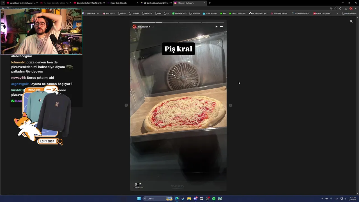Open Spotify from the taskbar
The image size is (359, 202).
(214, 199)
